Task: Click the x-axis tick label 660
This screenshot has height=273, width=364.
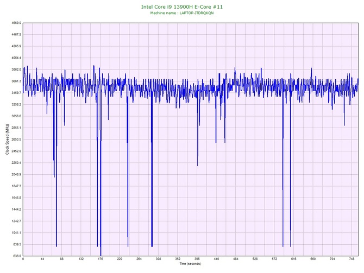Action: point(313,259)
